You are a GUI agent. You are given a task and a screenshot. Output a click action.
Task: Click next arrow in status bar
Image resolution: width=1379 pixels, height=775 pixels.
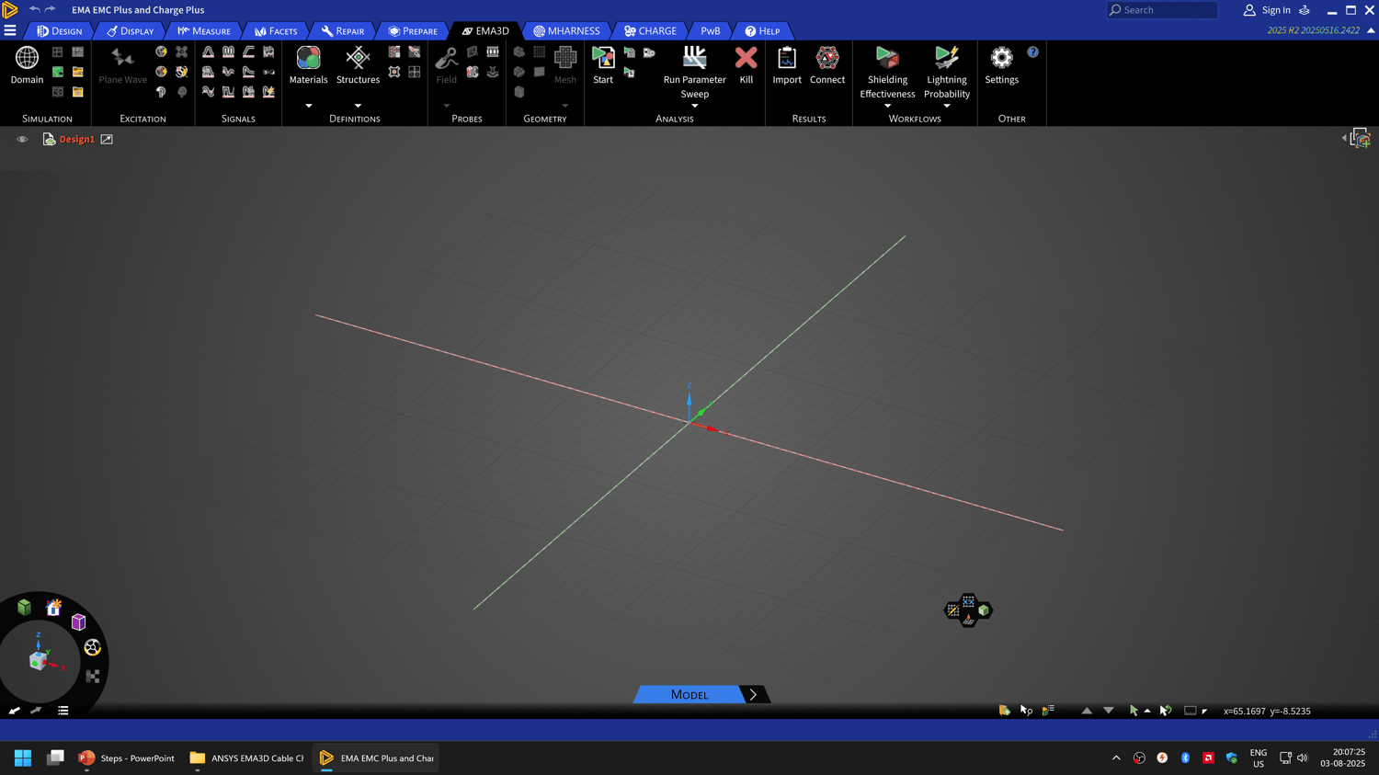[x=1109, y=711]
